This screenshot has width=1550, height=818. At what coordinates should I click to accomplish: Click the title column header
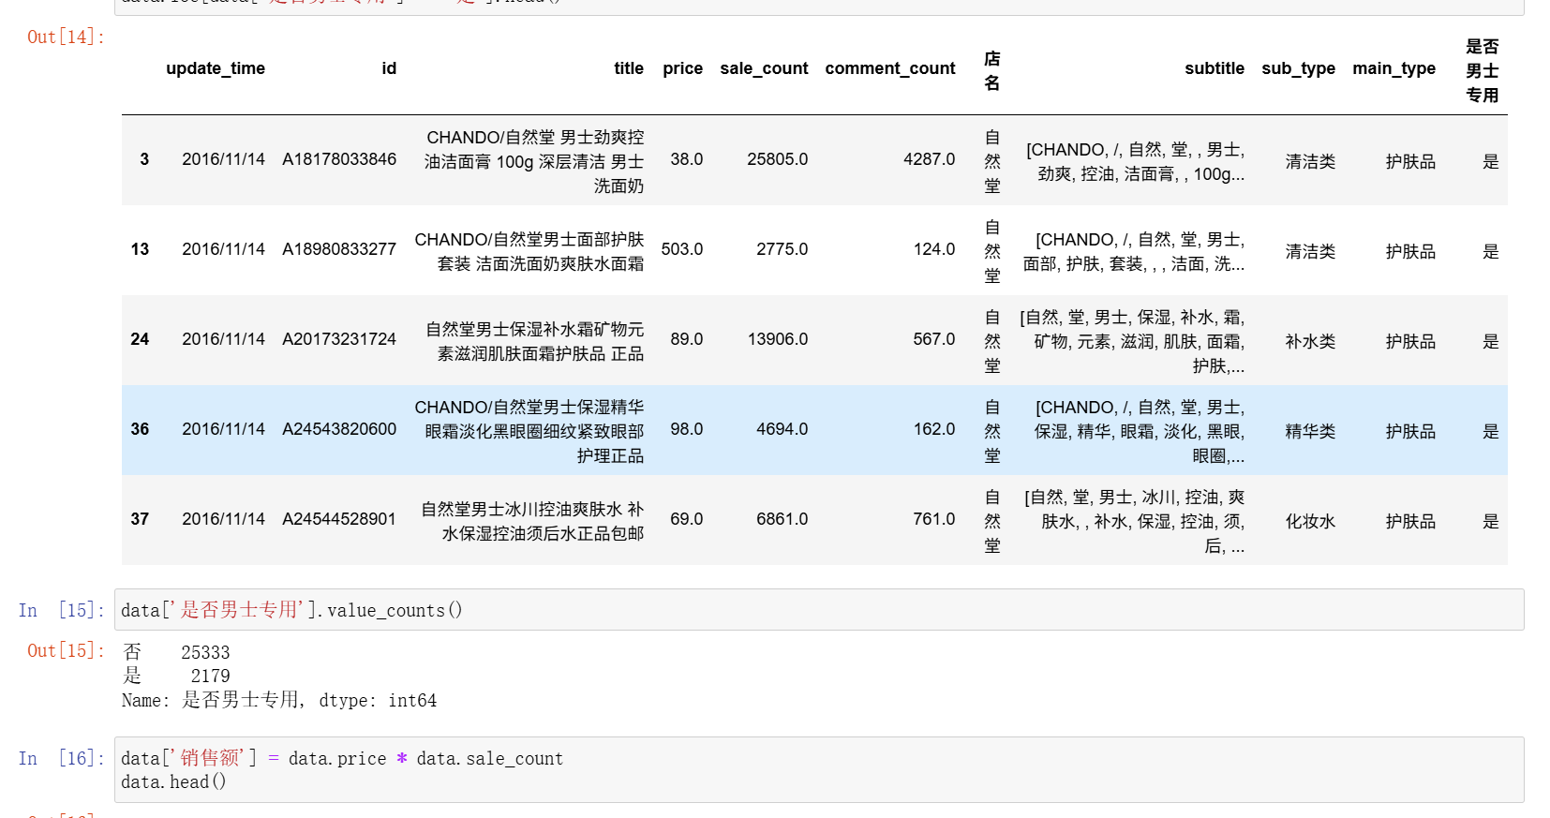coord(629,68)
